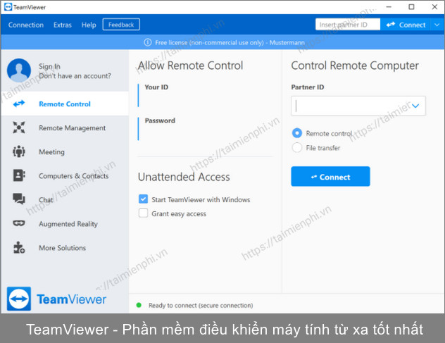Viewport: 445px width, 343px height.
Task: Click the Remote Control arrows icon in sidebar
Action: pyautogui.click(x=19, y=104)
